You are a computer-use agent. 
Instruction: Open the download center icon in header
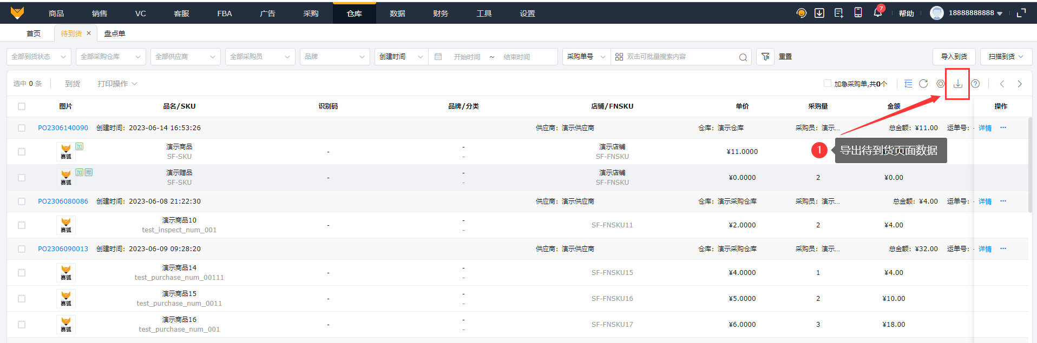(x=819, y=13)
